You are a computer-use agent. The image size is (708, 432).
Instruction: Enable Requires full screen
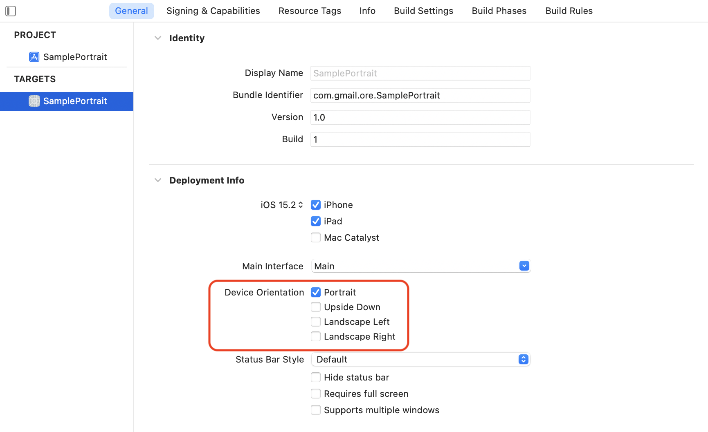(315, 394)
